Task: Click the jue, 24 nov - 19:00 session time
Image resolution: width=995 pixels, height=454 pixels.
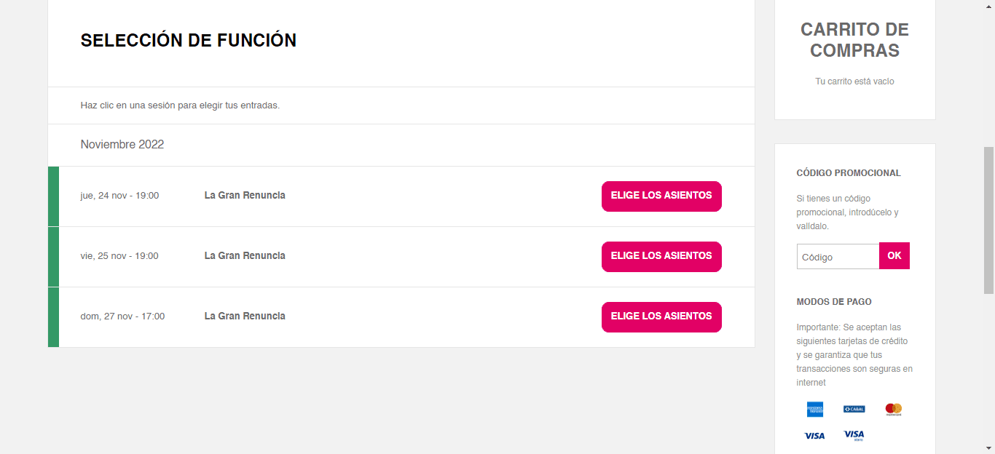Action: pyautogui.click(x=119, y=196)
